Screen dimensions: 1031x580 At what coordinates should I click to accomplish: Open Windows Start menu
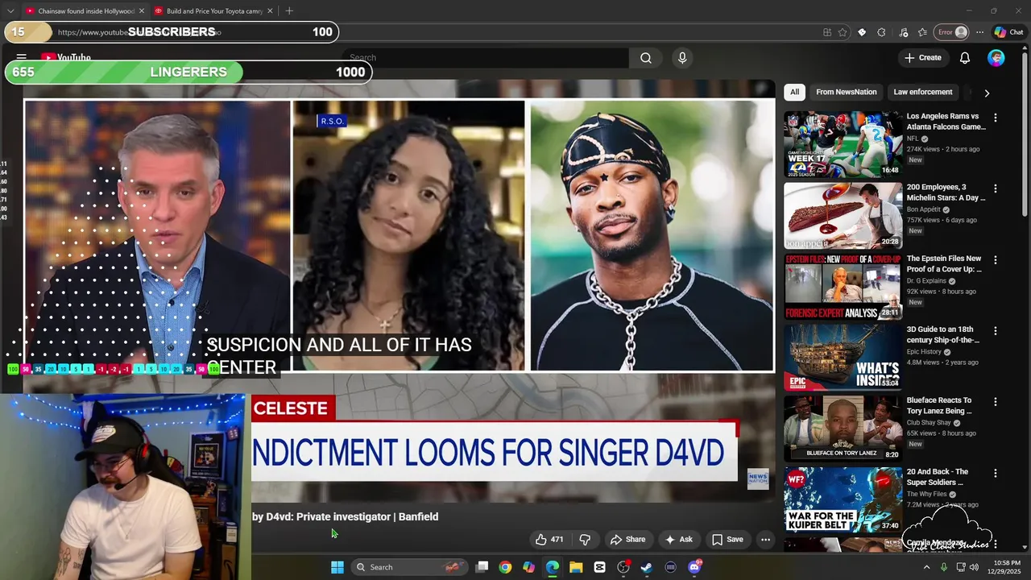(x=337, y=567)
